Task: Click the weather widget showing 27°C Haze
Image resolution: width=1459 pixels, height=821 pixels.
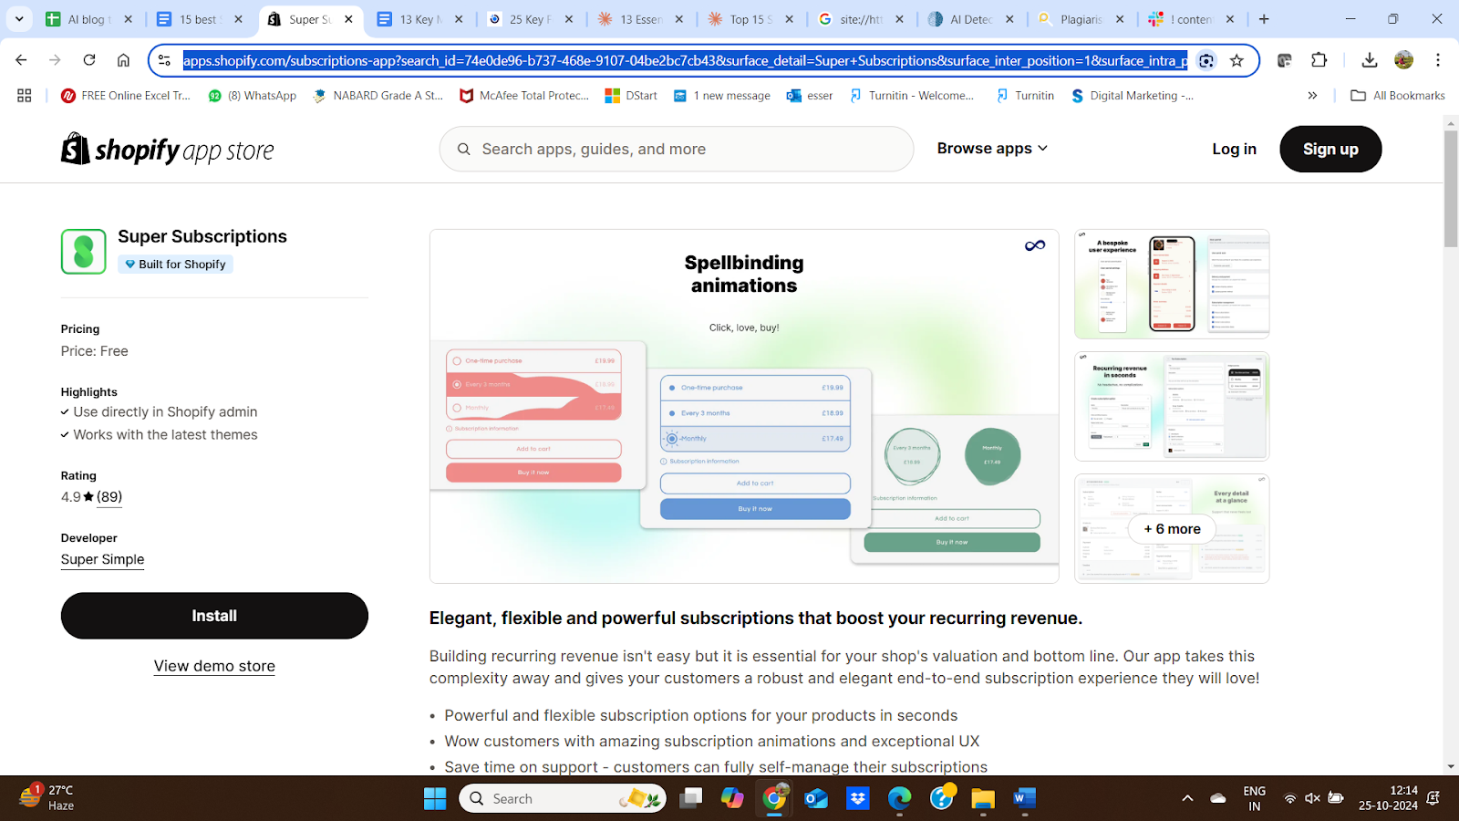Action: point(47,798)
